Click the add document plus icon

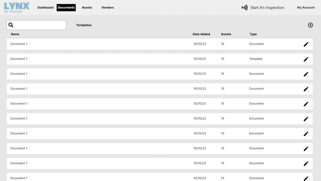[310, 25]
